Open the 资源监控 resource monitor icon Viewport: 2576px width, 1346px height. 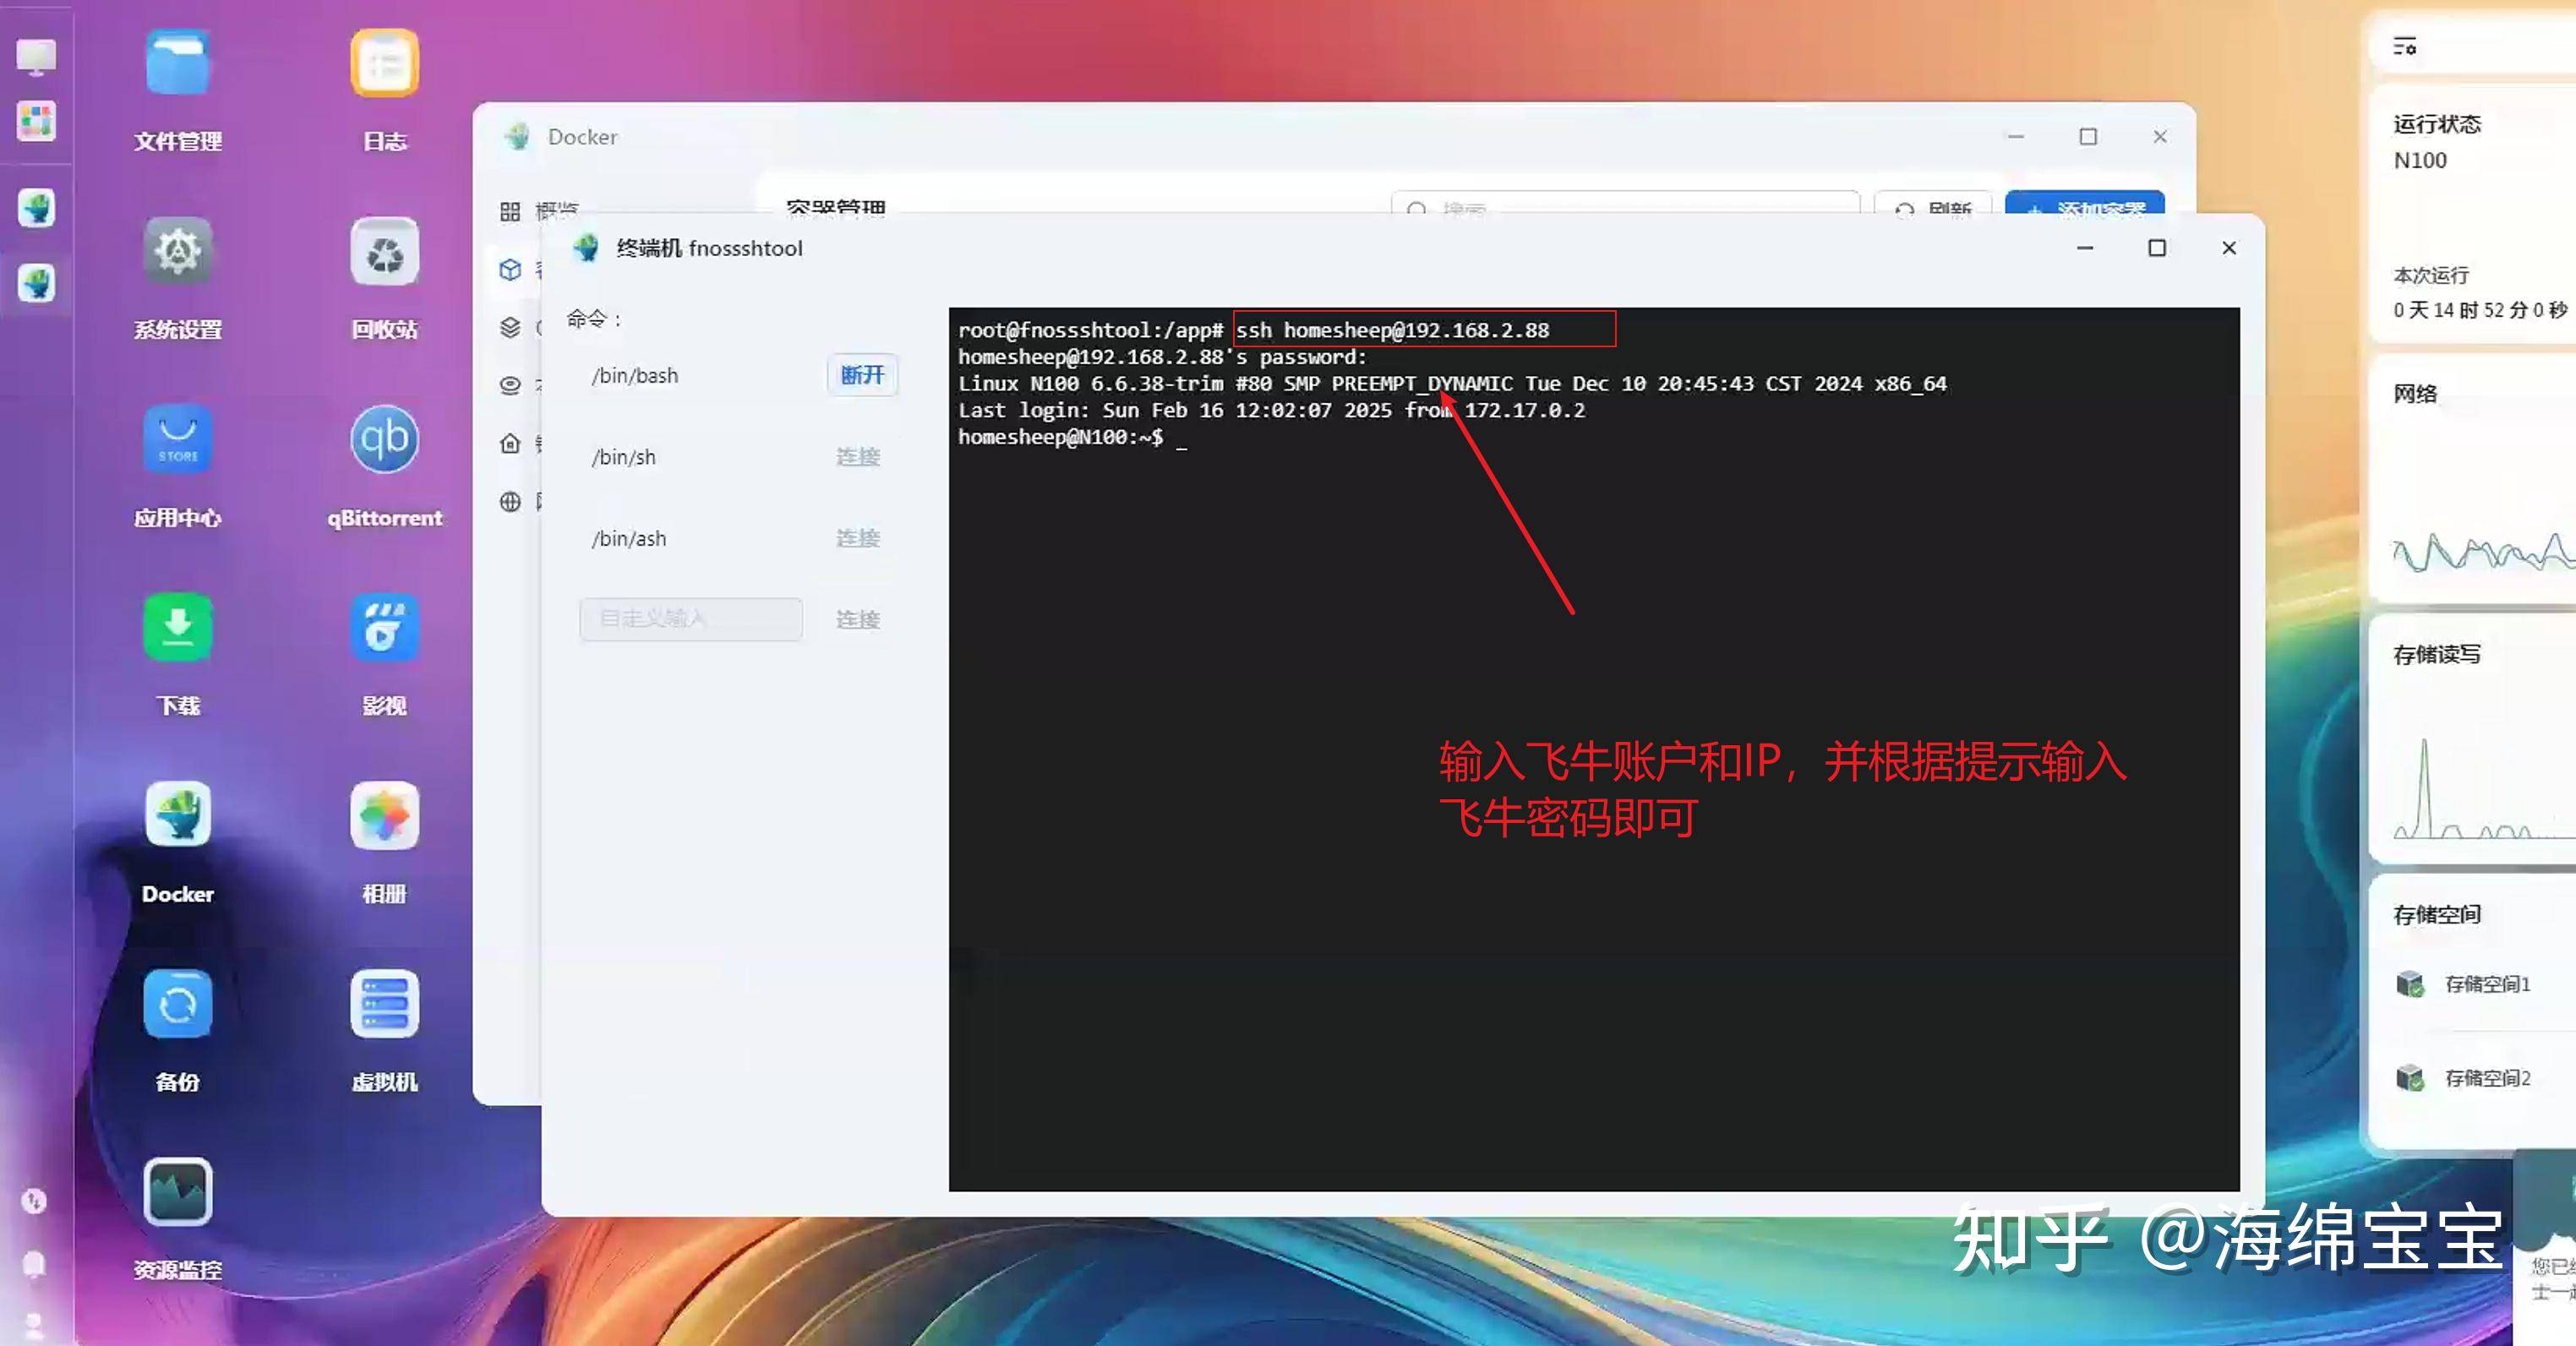click(177, 1191)
